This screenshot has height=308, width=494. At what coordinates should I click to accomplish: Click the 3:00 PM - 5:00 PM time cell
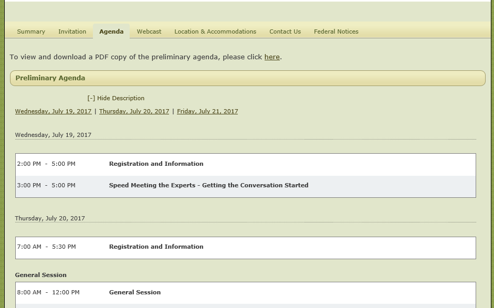tap(46, 185)
